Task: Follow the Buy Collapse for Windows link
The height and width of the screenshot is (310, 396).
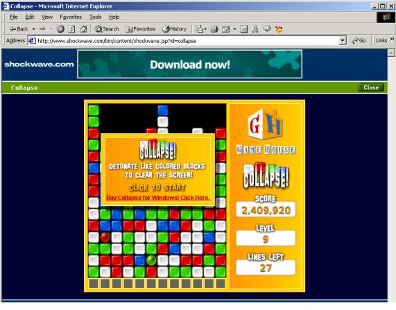Action: point(158,198)
